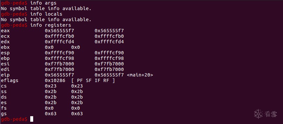Click the snowflake watermark icon
The width and height of the screenshot is (283, 124).
258,114
